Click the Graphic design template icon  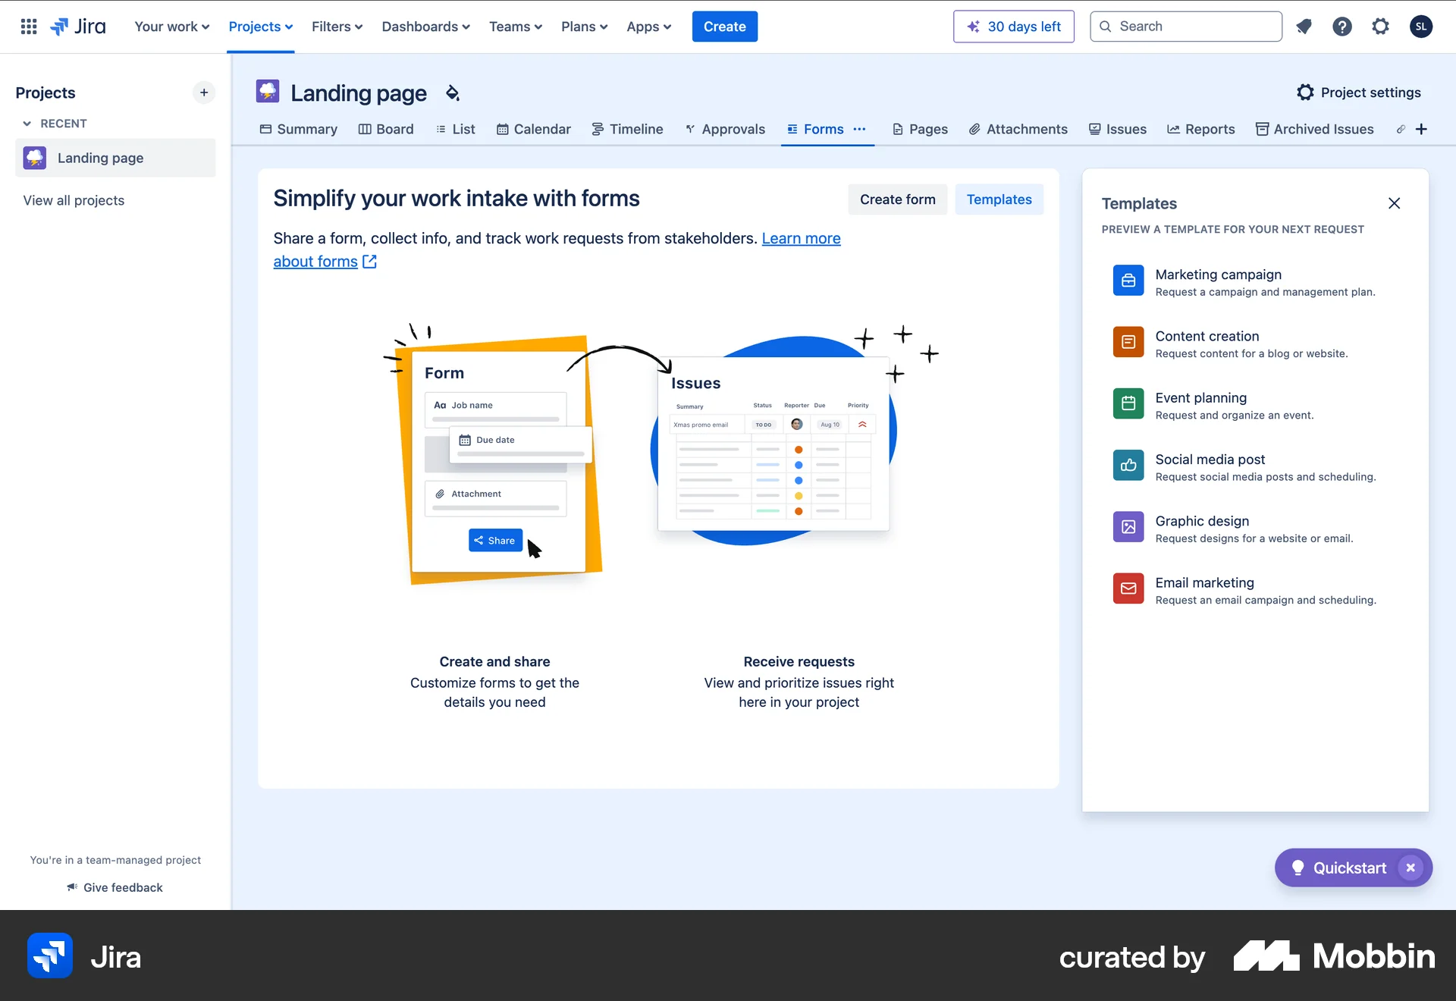pyautogui.click(x=1128, y=526)
